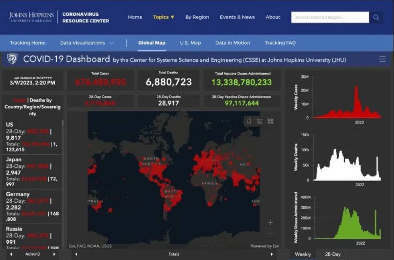Switch charts to 28-Day view
Viewport: 394px width, 260px height.
click(x=333, y=254)
